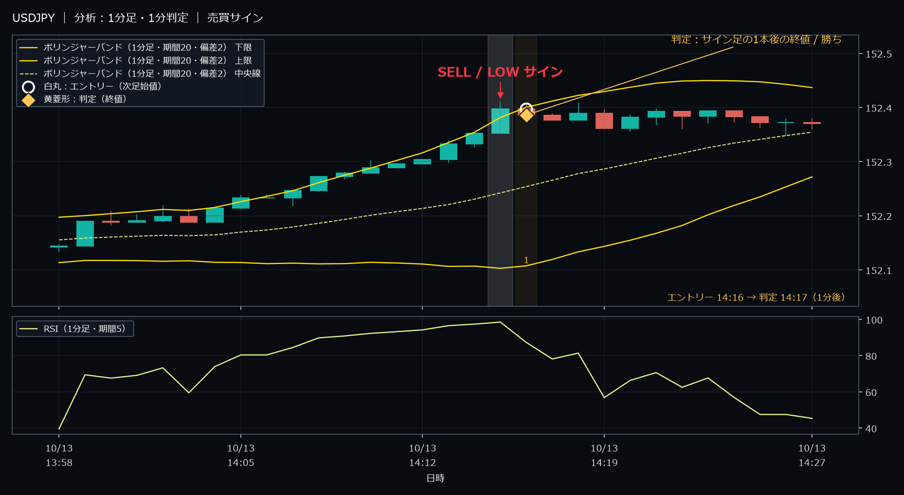The image size is (904, 495).
Task: Click the large red candle above the 14:19 tick
Action: pyautogui.click(x=604, y=121)
